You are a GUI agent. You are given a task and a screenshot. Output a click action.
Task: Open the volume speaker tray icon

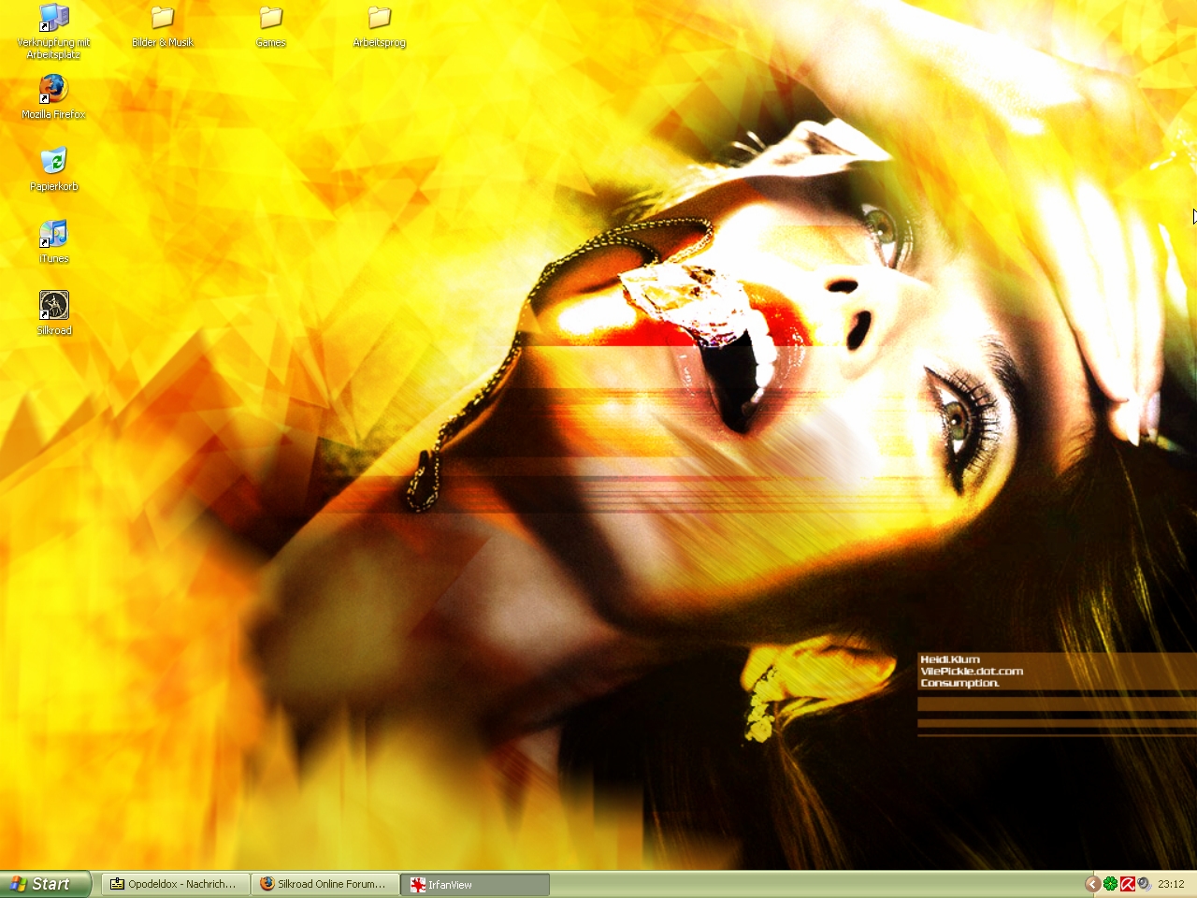coord(1144,884)
